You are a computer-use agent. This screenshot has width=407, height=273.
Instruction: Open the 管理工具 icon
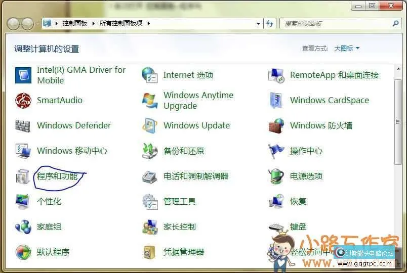pyautogui.click(x=150, y=202)
